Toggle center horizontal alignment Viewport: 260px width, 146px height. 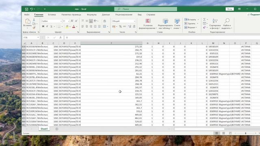coord(87,26)
